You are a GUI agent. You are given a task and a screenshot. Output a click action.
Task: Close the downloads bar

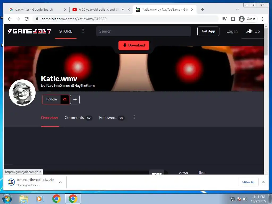[x=263, y=182]
